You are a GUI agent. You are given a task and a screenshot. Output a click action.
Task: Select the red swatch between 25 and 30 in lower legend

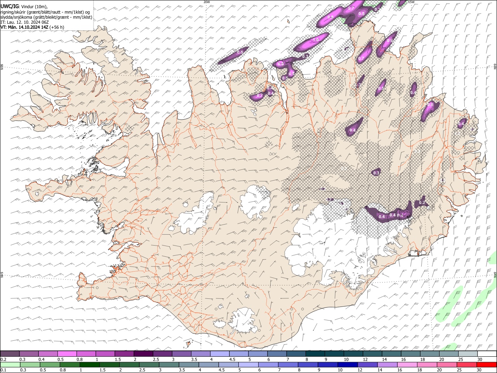coord(466,364)
